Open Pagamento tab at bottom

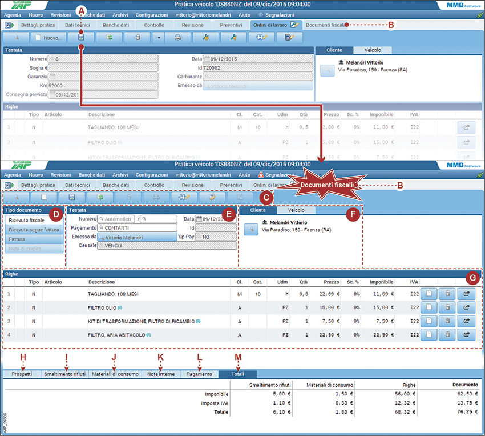[x=199, y=374]
